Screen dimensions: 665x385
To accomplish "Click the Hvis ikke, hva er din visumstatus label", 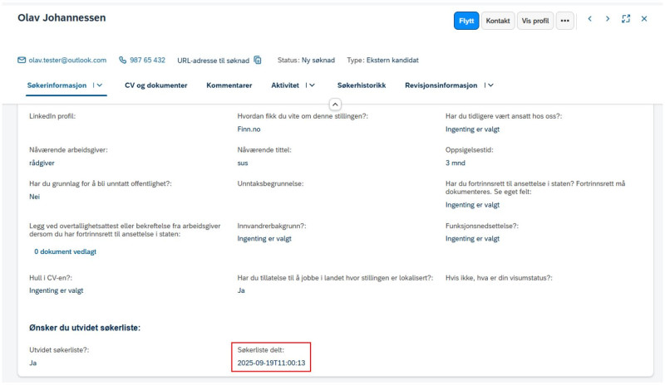I will pyautogui.click(x=499, y=278).
